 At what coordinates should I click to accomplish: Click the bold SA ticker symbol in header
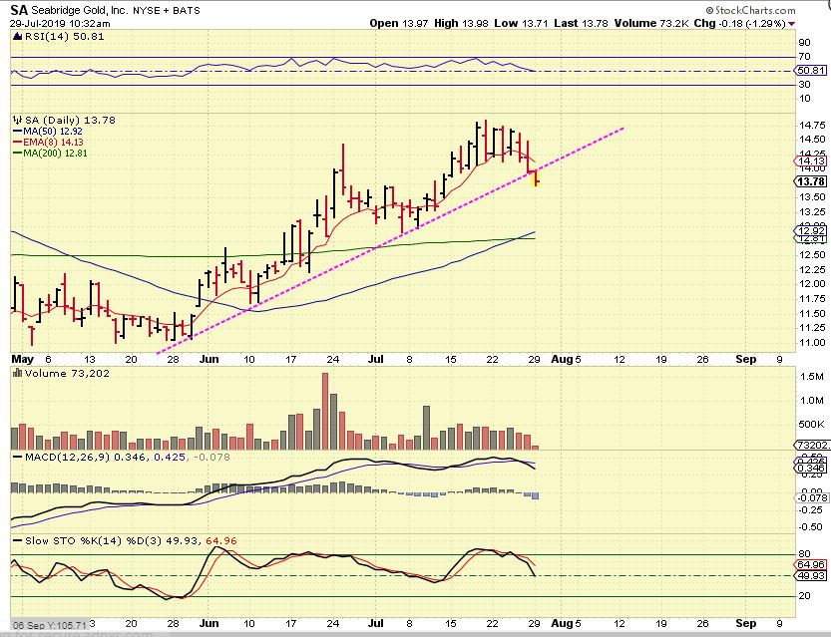[19, 10]
